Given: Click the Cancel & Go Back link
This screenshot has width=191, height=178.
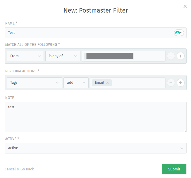Looking at the screenshot, I should 19,169.
